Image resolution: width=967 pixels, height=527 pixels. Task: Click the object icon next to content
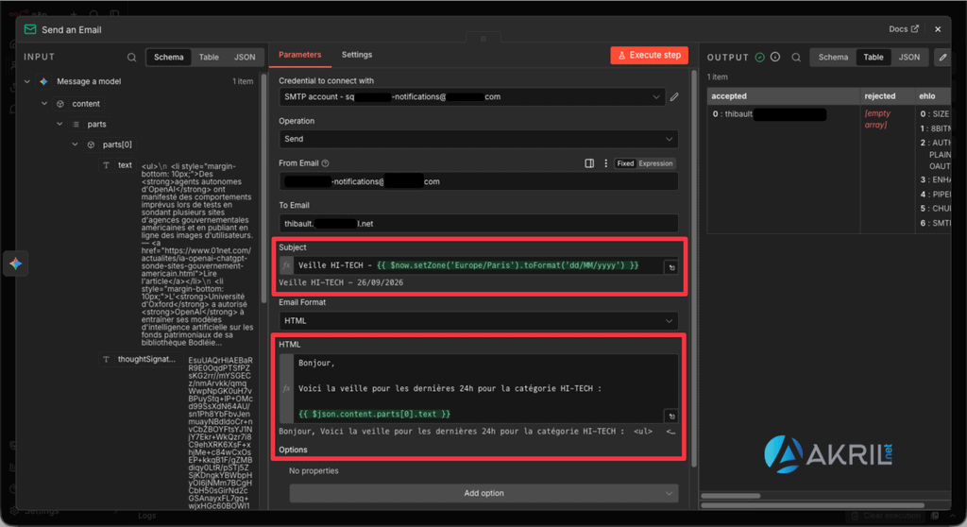[x=60, y=104]
